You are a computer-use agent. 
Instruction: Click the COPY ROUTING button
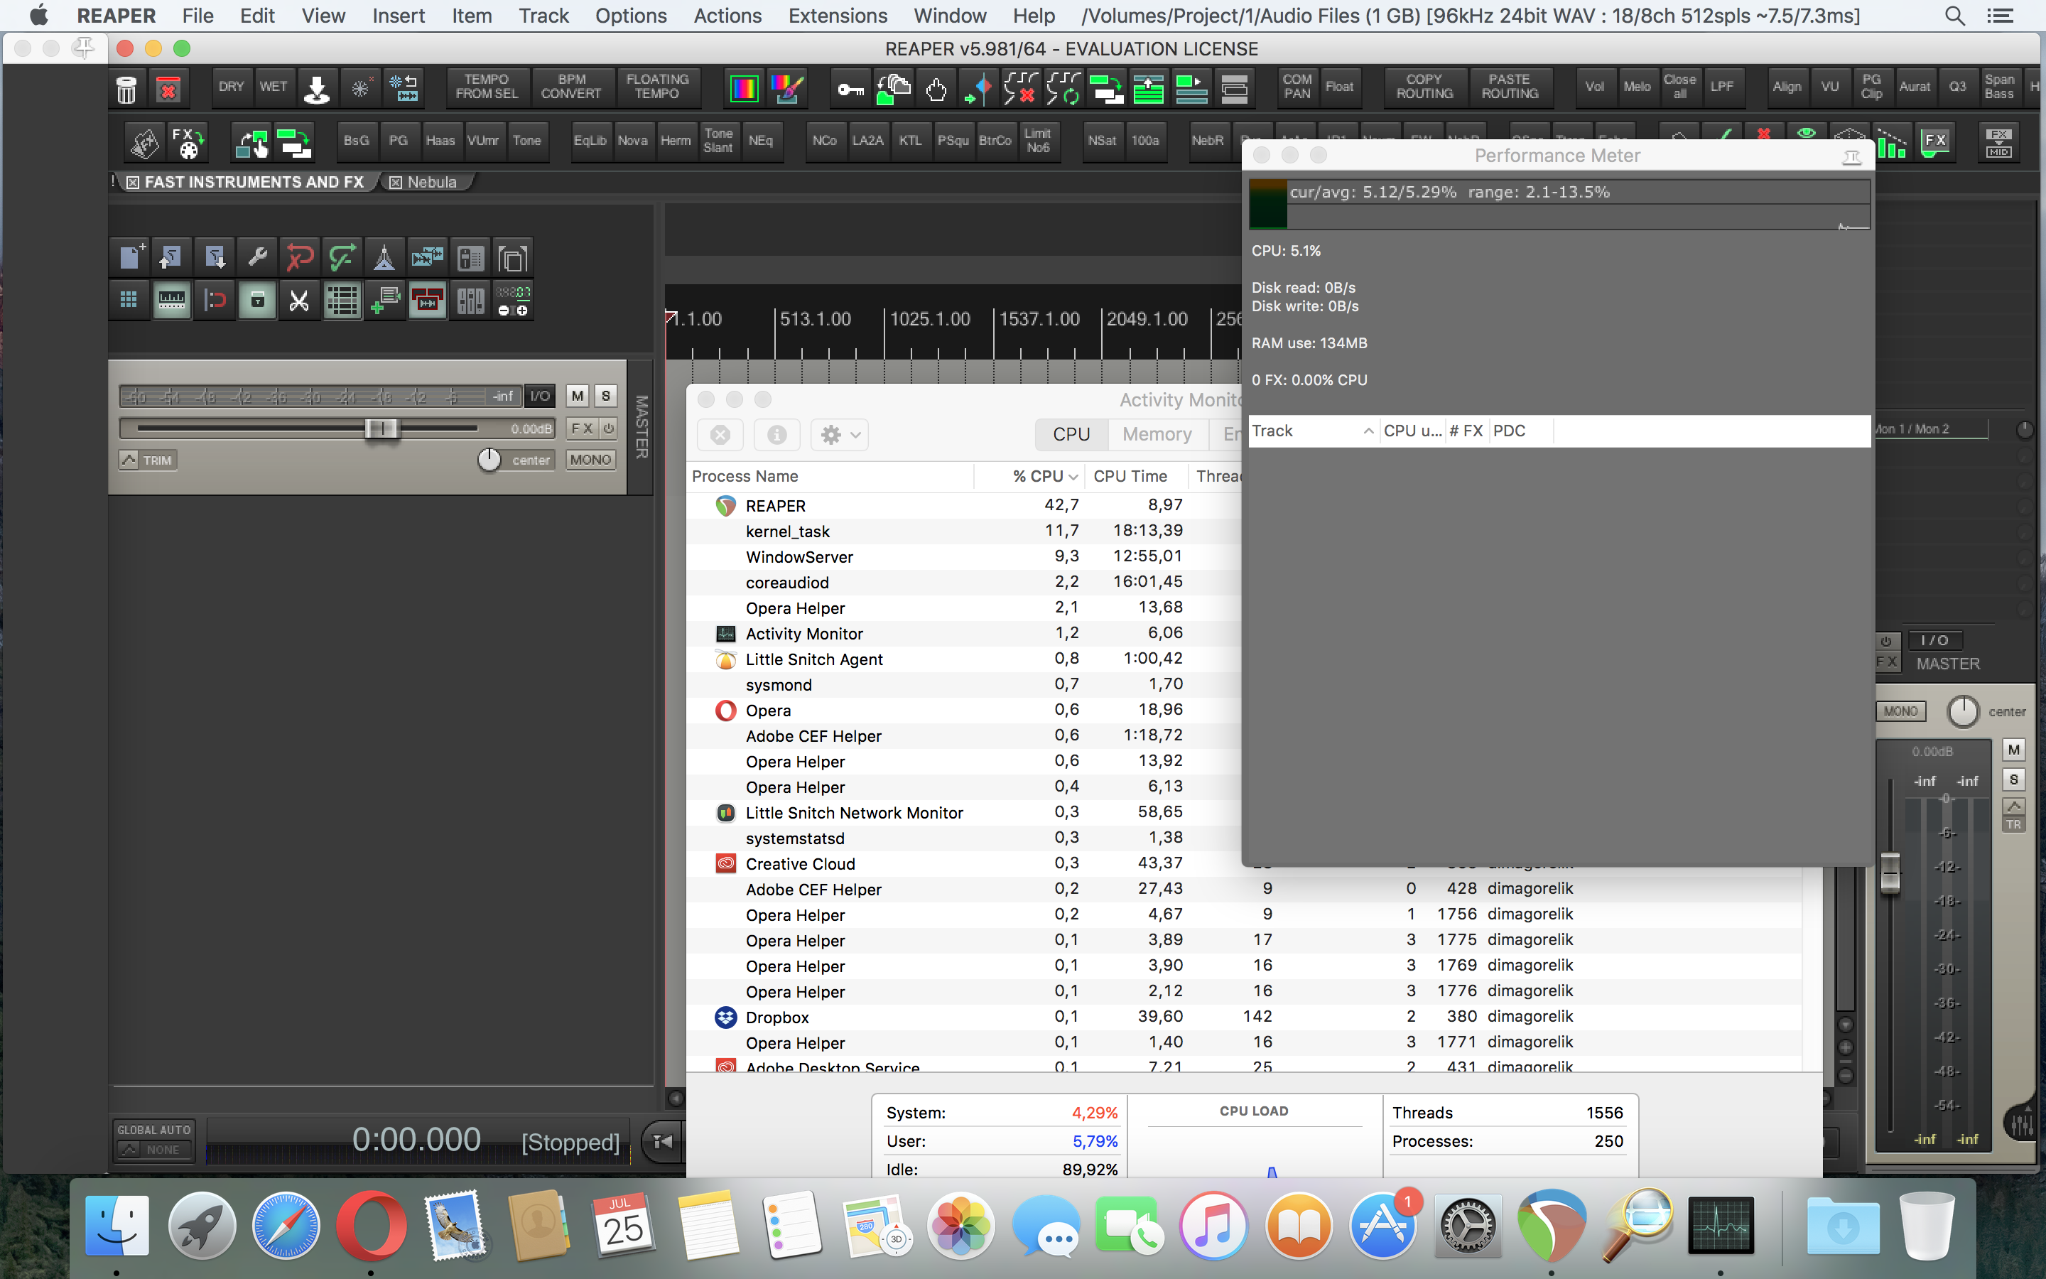coord(1424,86)
